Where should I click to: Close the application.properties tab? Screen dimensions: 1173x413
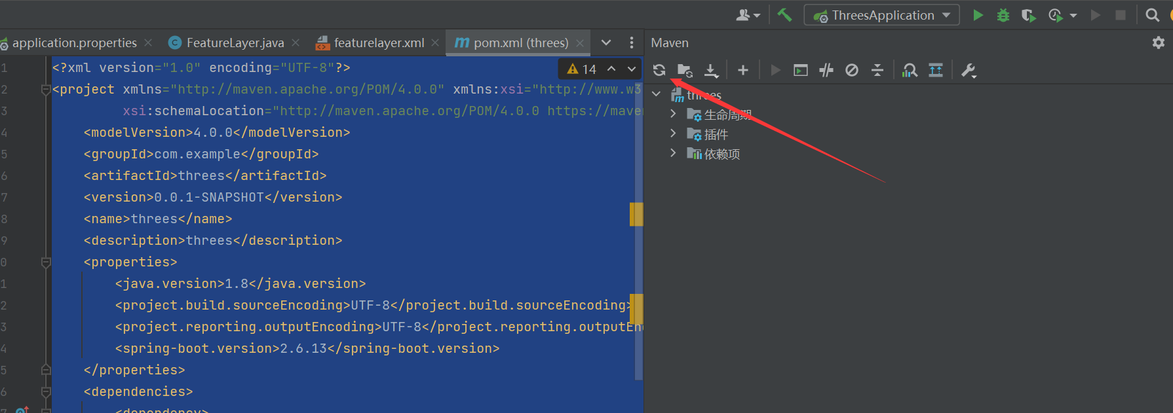tap(148, 43)
